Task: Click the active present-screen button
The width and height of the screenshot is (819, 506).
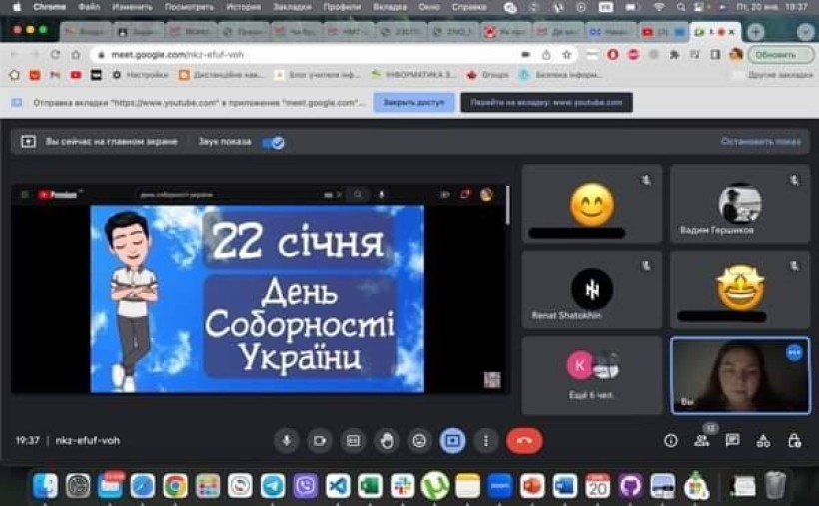Action: [x=452, y=441]
